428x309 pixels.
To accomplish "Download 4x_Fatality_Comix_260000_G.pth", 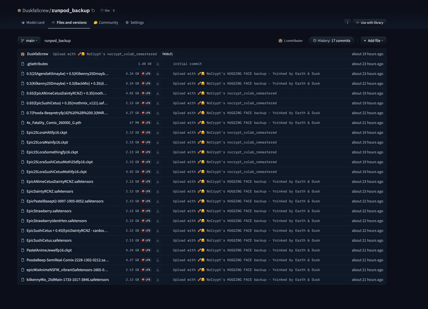I will [x=158, y=123].
